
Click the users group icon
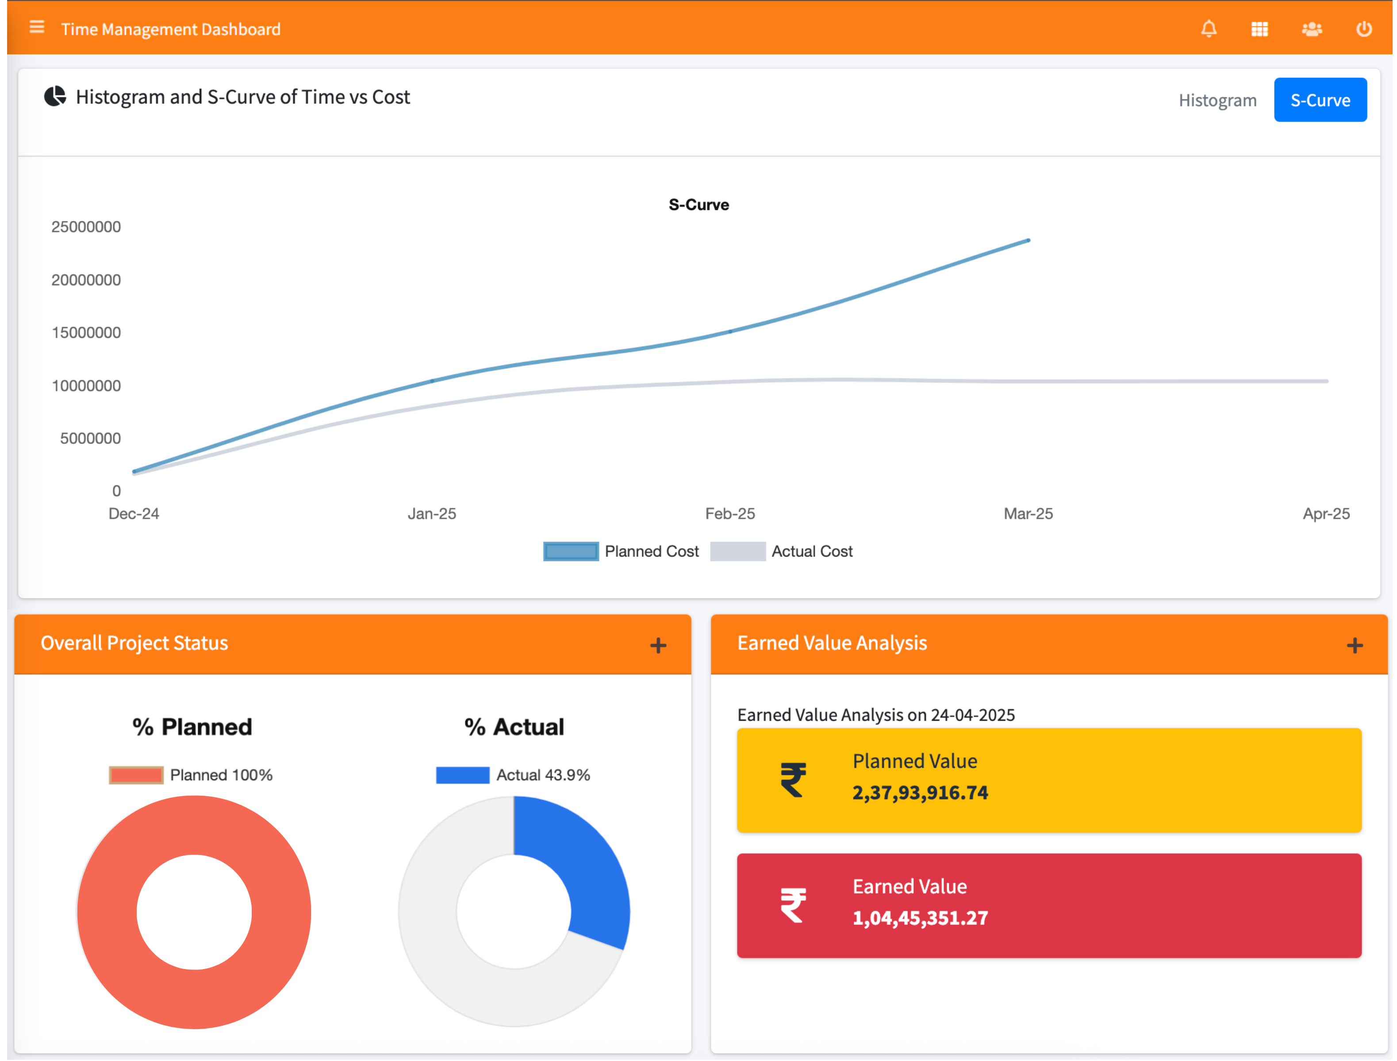(1312, 29)
